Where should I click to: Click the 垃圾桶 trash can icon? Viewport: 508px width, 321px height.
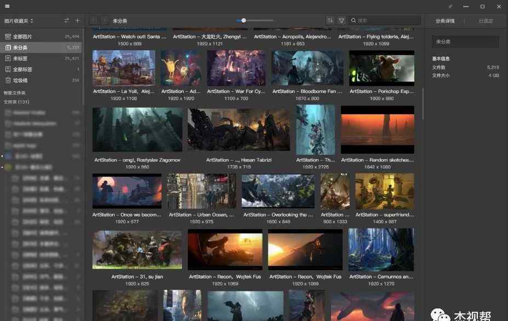point(8,80)
